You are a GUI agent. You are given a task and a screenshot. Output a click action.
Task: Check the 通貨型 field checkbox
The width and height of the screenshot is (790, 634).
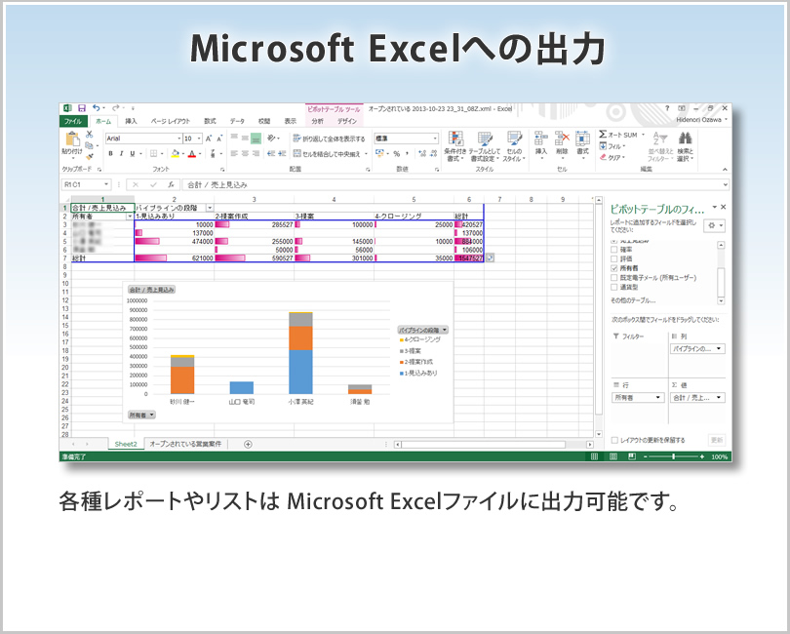coord(613,288)
